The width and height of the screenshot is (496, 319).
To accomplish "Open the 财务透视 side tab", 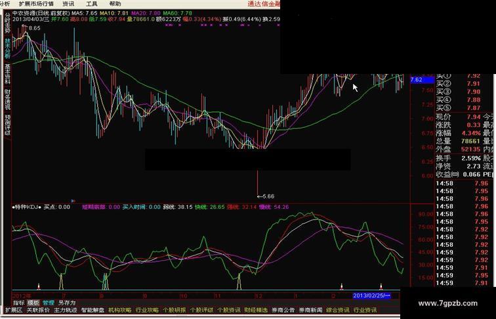I will (7, 100).
